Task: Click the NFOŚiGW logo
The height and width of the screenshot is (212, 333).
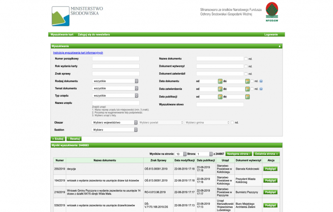Action: [x=272, y=12]
